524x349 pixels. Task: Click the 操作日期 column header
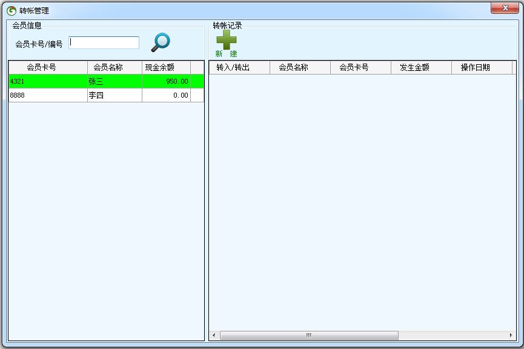[x=482, y=67]
